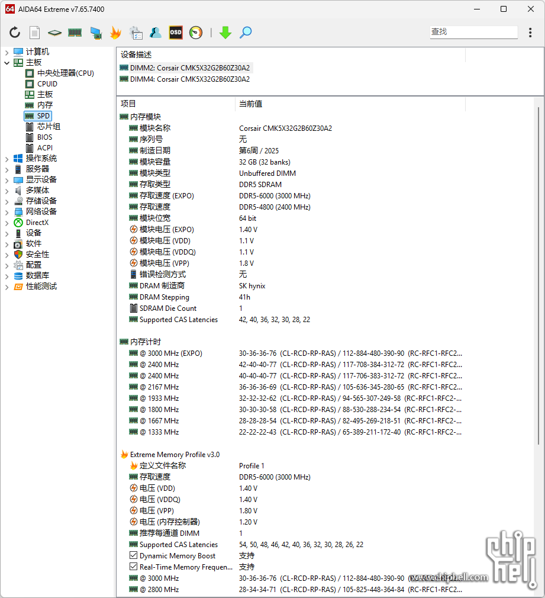
Task: Click the 存取速度 (EXPO) row icon
Action: [x=133, y=195]
